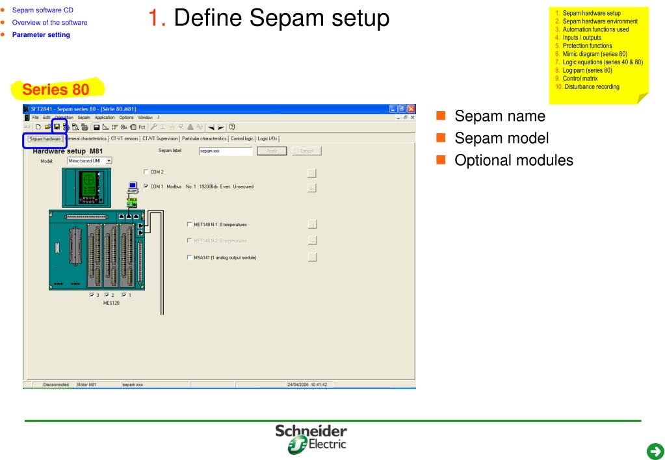
Task: Create a new file via blank-page toolbar icon
Action: [x=38, y=127]
